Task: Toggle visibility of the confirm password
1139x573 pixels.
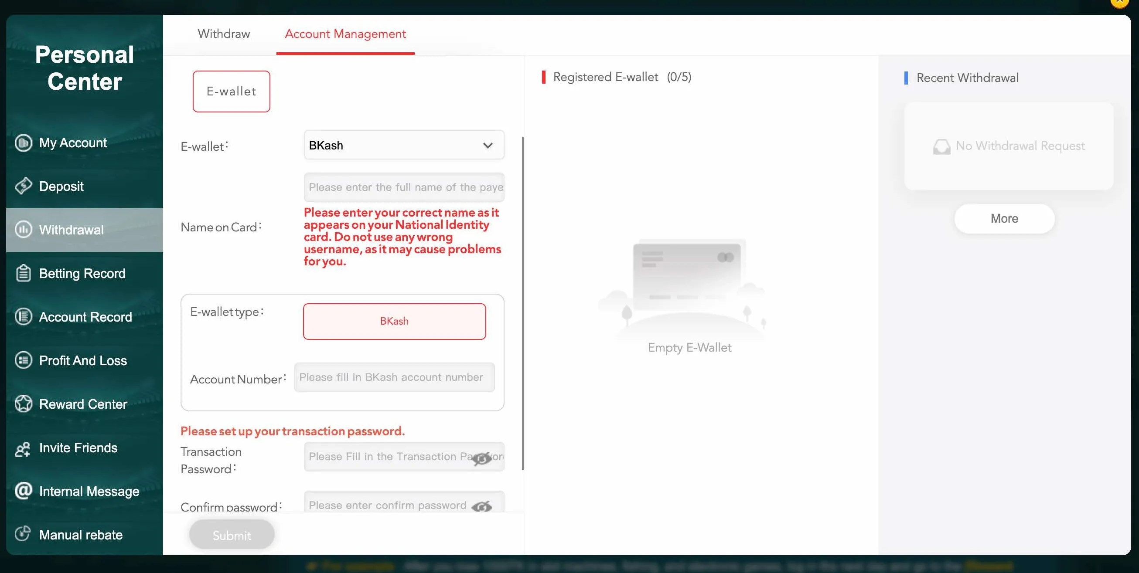Action: [x=481, y=506]
